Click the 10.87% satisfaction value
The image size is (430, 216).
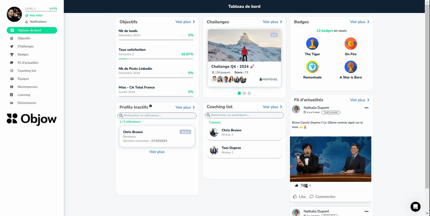tap(187, 54)
